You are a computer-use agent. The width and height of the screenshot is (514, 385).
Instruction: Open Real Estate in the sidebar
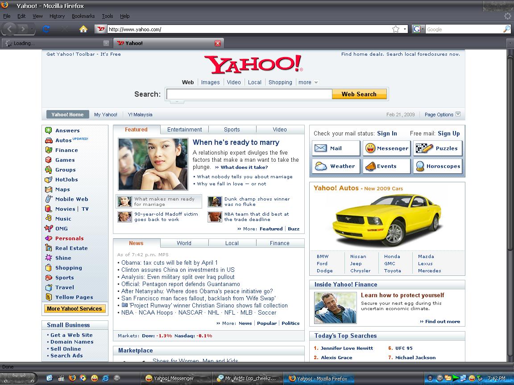[x=71, y=248]
